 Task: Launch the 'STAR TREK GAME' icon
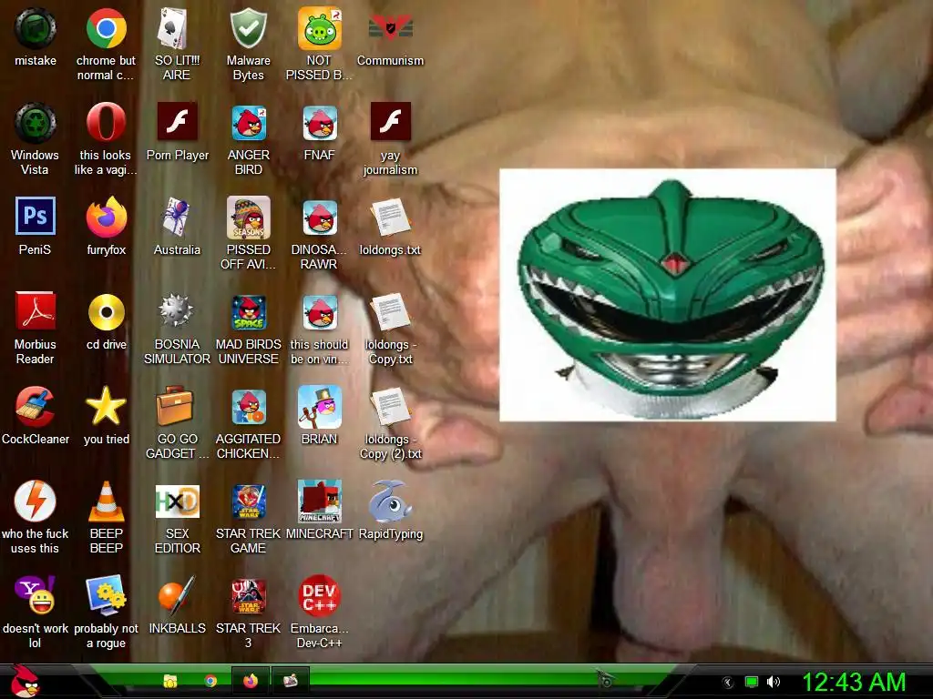[248, 501]
